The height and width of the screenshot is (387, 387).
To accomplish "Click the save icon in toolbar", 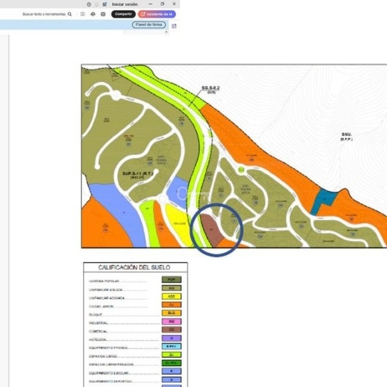I will click(83, 14).
